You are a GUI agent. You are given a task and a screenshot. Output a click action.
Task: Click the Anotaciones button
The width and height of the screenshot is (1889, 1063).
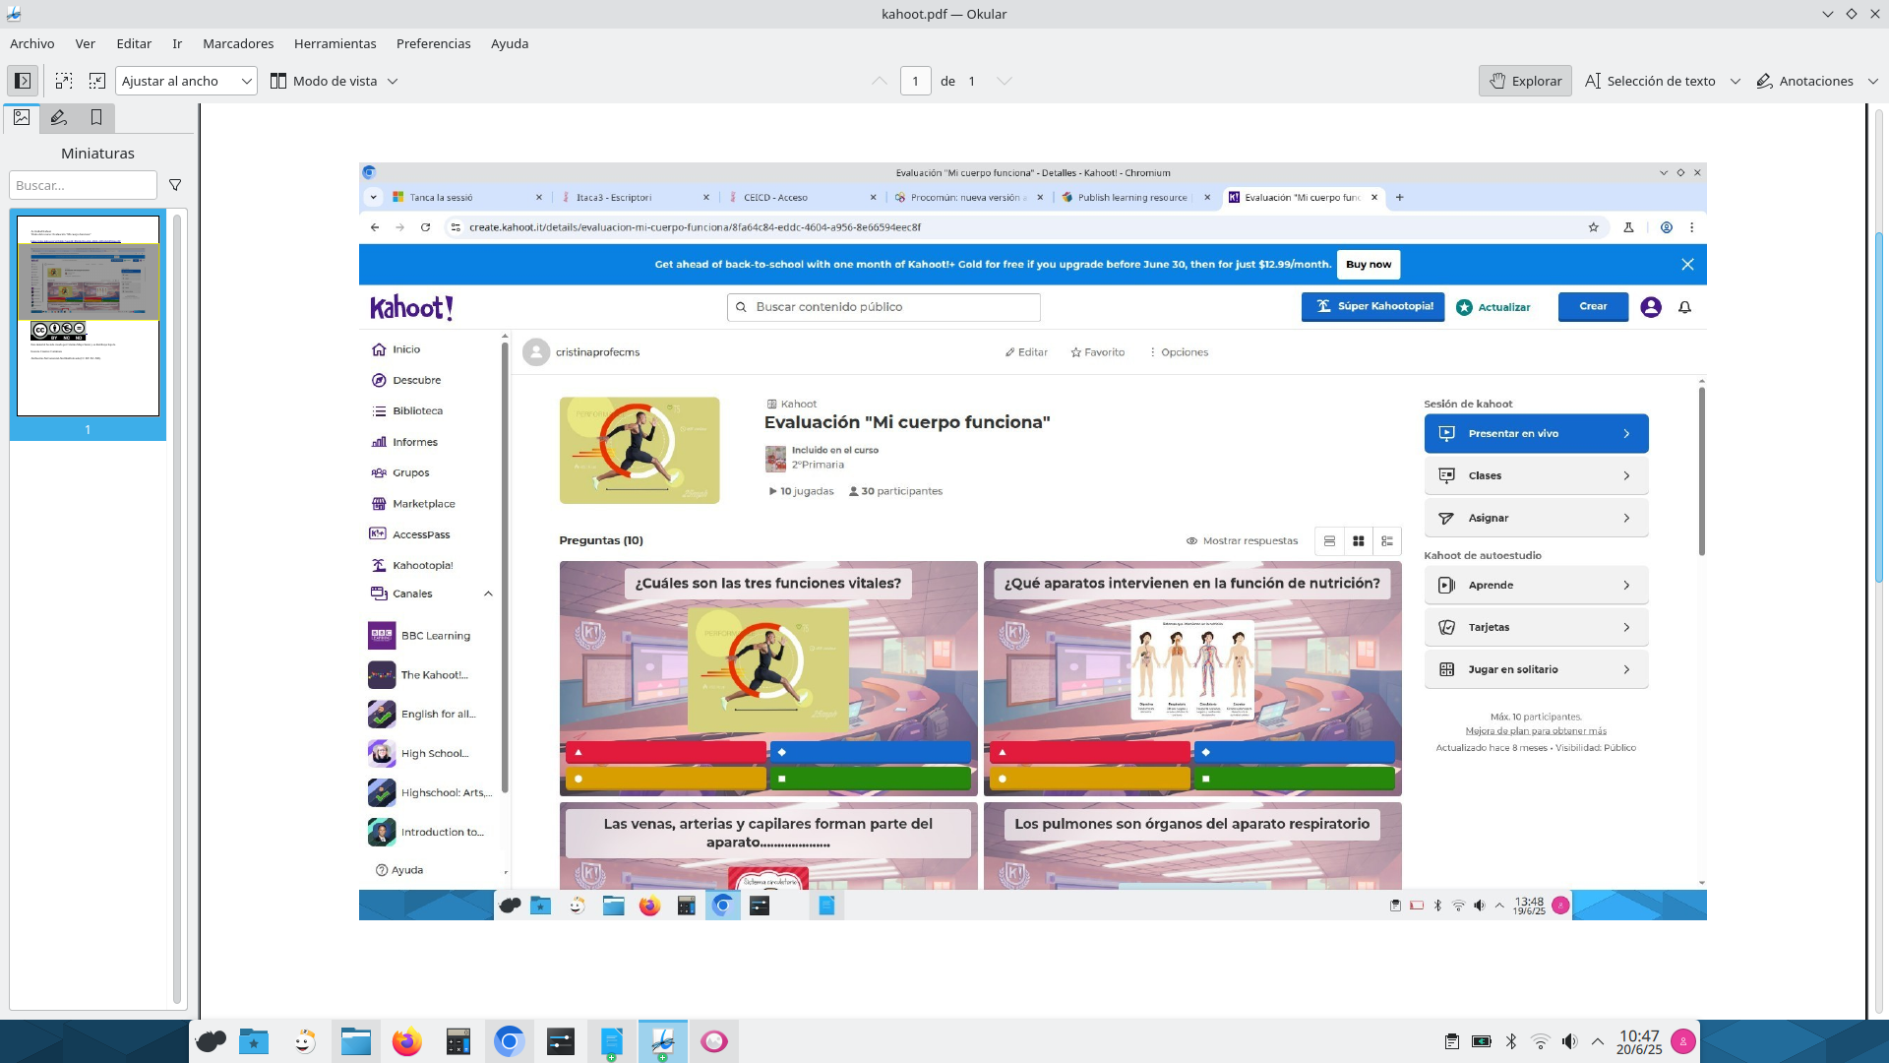coord(1805,81)
